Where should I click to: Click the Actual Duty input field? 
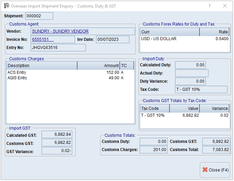[x=191, y=73]
